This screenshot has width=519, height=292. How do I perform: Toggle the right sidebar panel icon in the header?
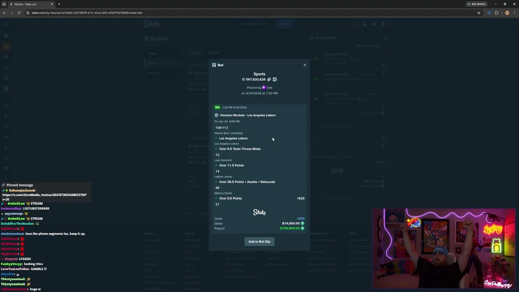(x=382, y=24)
